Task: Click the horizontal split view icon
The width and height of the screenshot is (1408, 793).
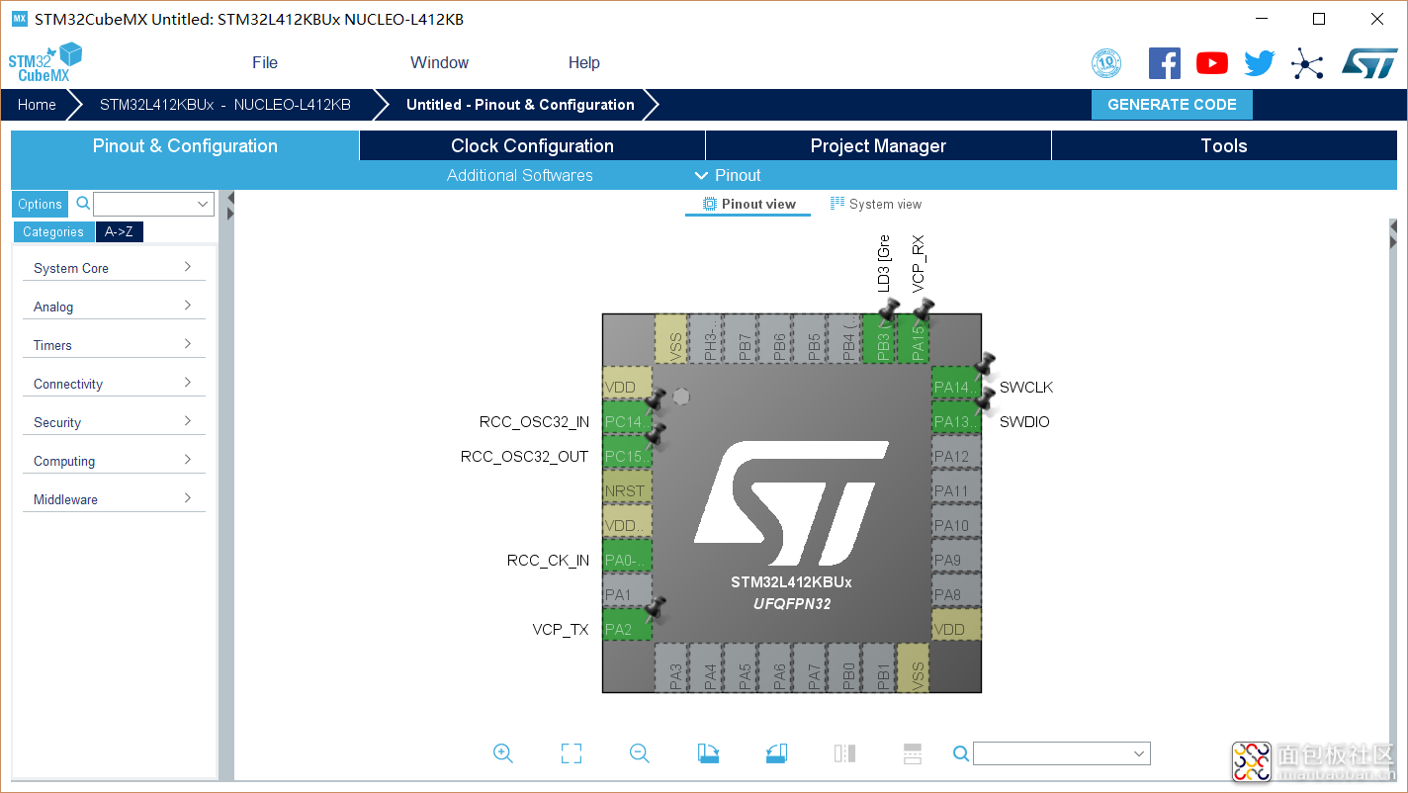Action: click(913, 753)
